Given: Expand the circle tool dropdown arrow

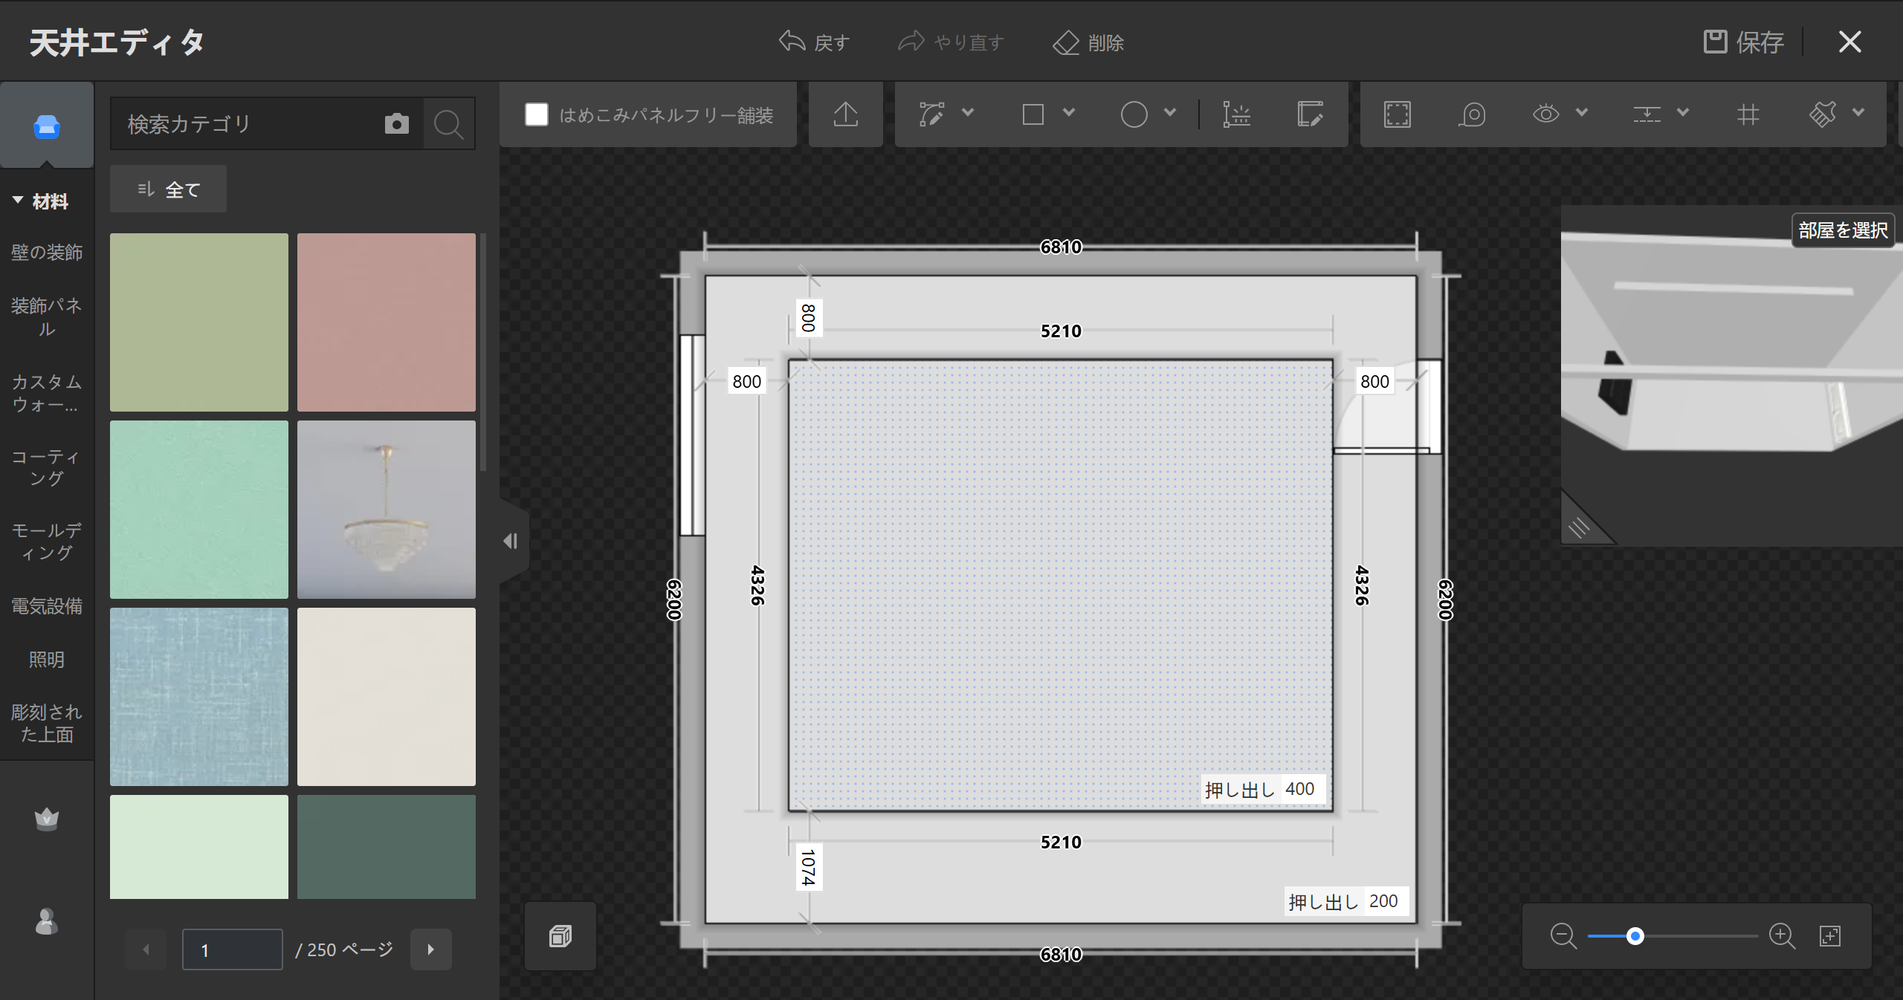Looking at the screenshot, I should click(x=1170, y=113).
